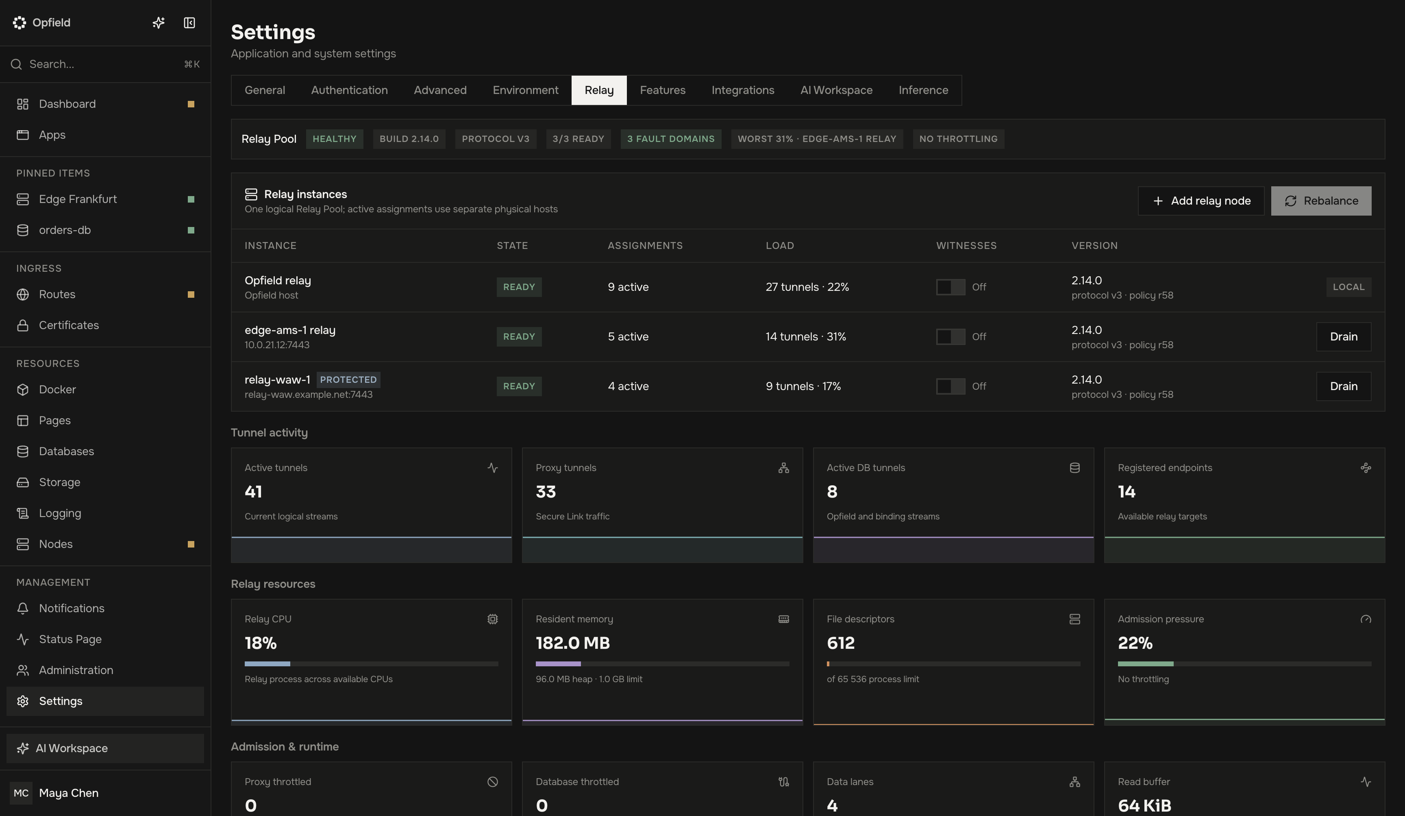Click the Logging scroll icon
The height and width of the screenshot is (816, 1405).
click(x=23, y=514)
